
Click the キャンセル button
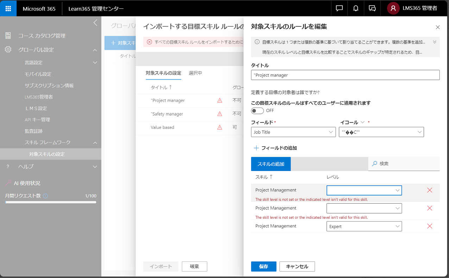(x=297, y=266)
